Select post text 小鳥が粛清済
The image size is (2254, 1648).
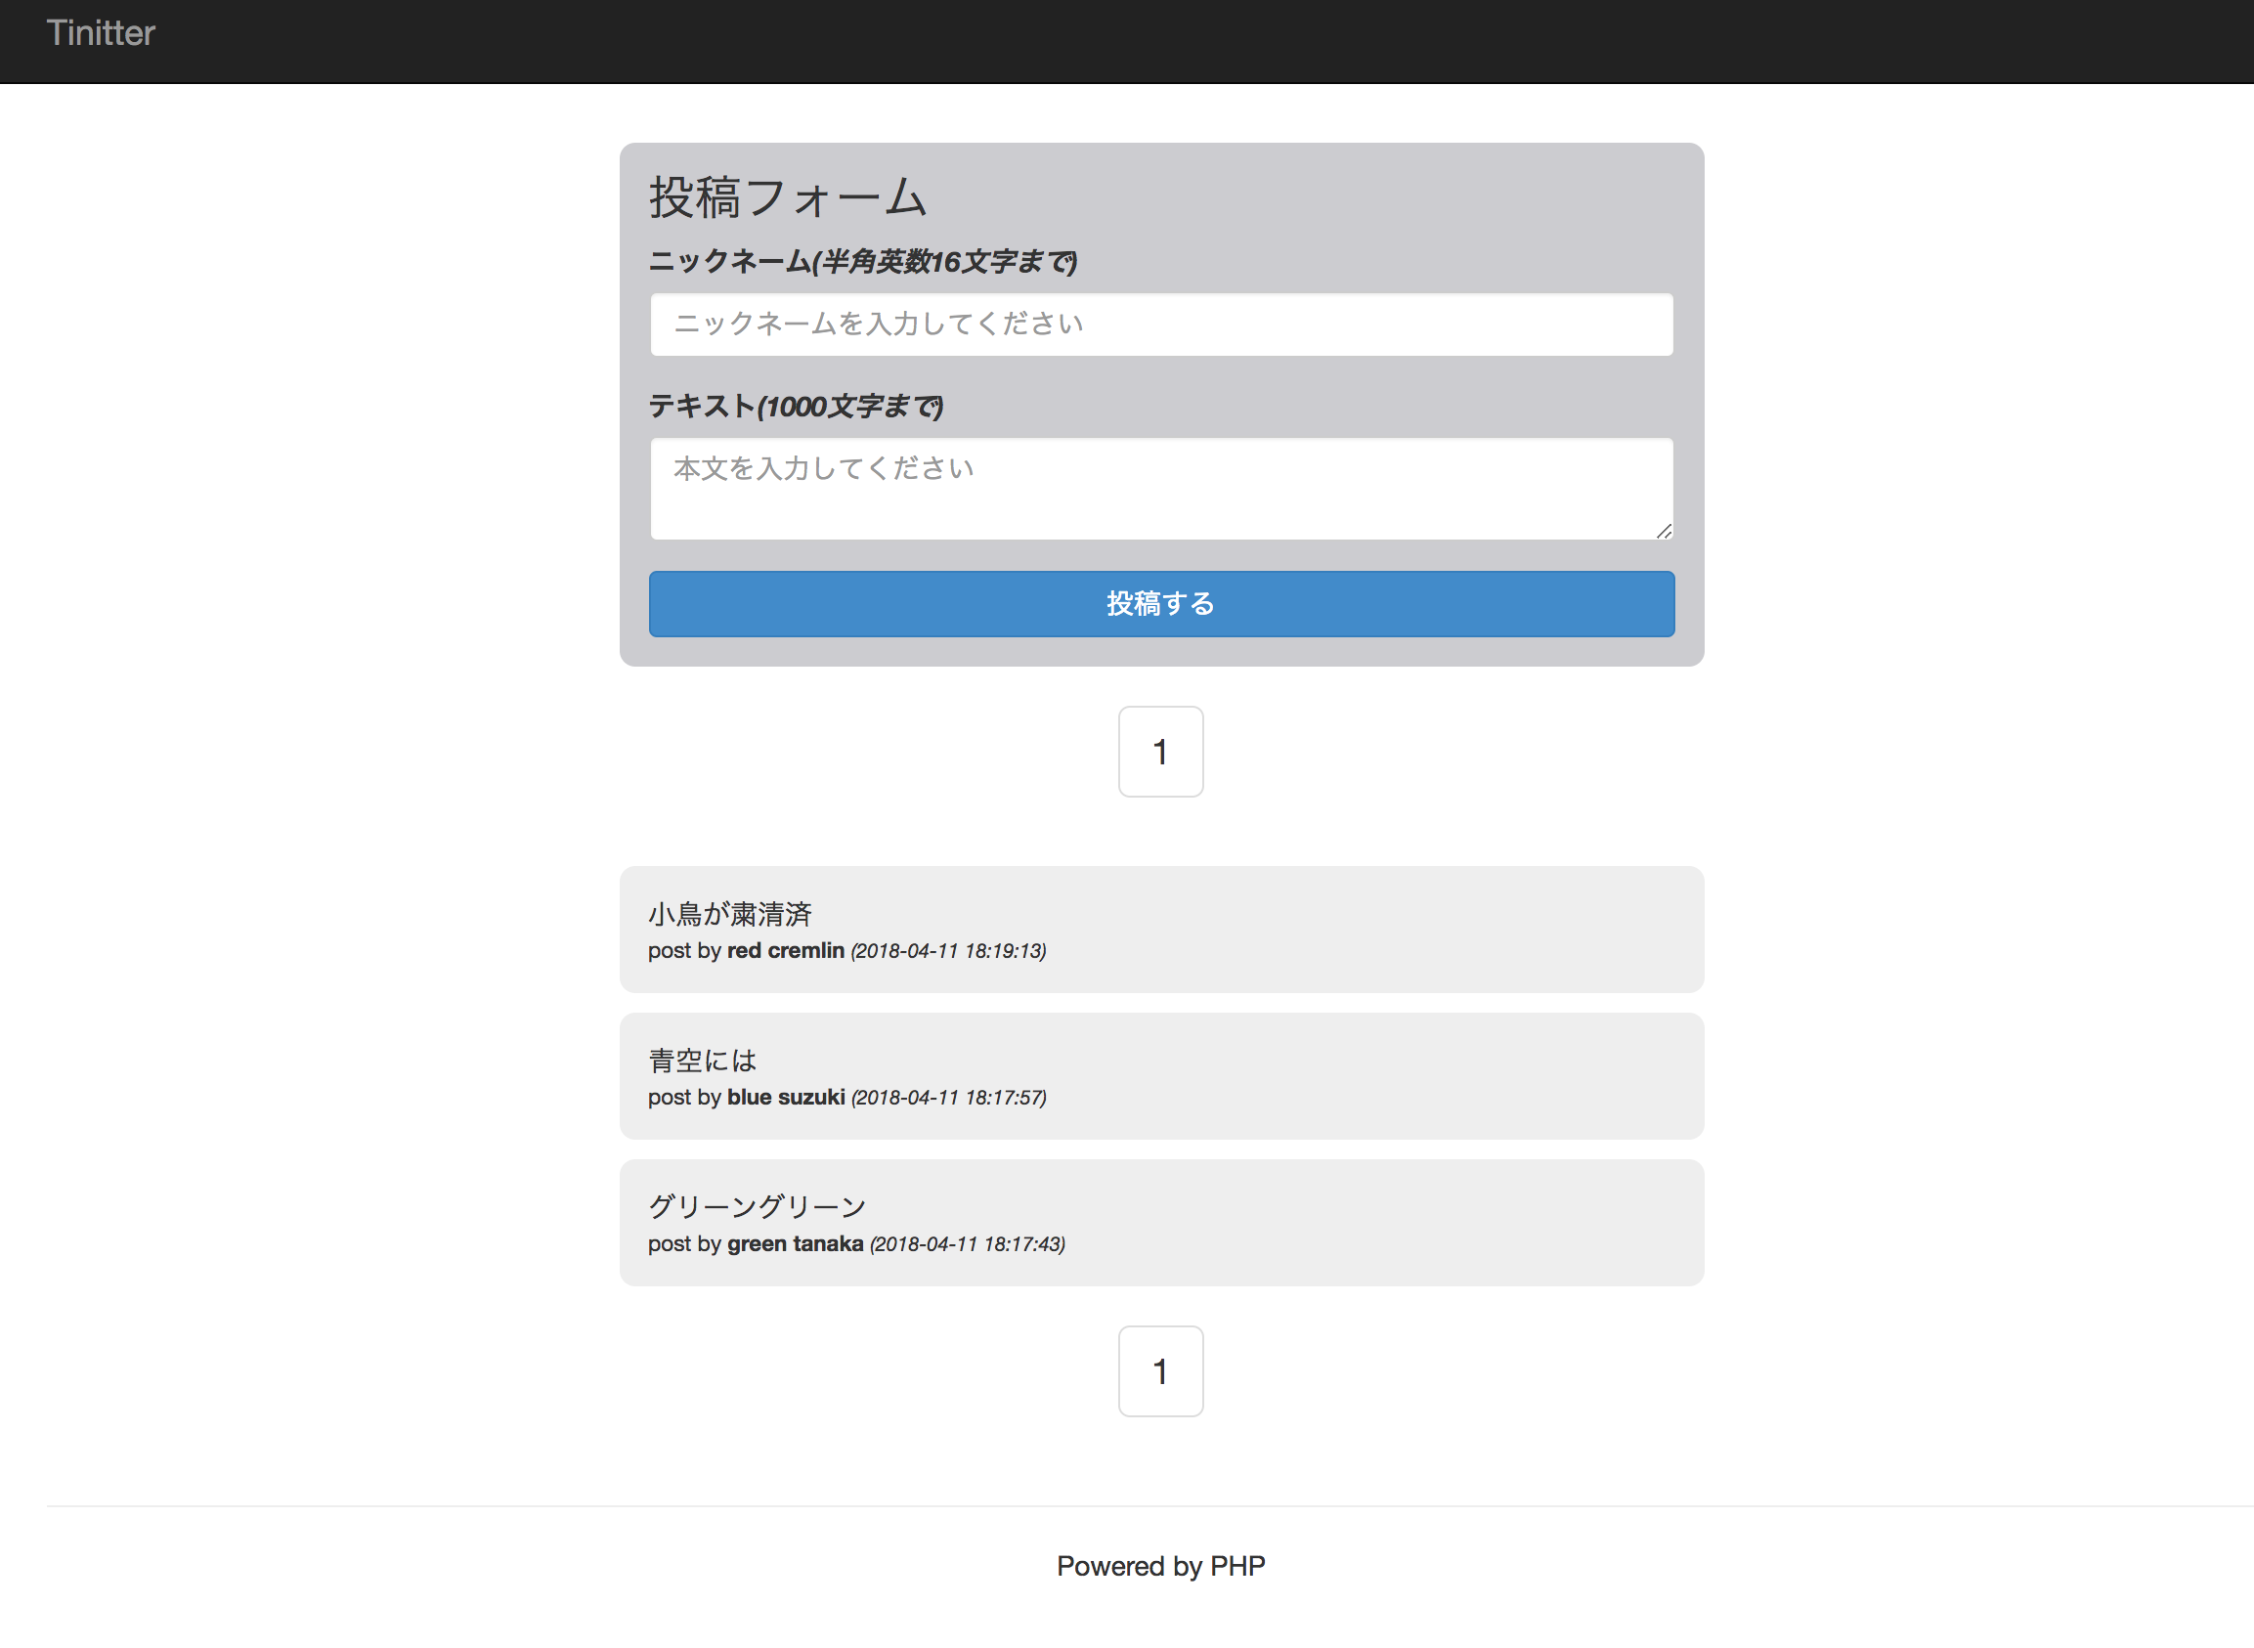tap(730, 914)
